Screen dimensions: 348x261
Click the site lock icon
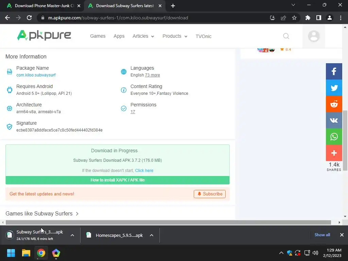pos(43,18)
